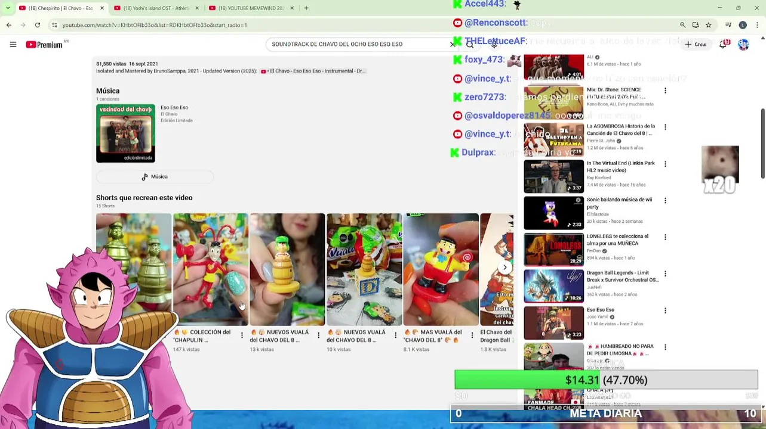Image resolution: width=766 pixels, height=429 pixels.
Task: Go back with the browser back arrow
Action: click(9, 25)
